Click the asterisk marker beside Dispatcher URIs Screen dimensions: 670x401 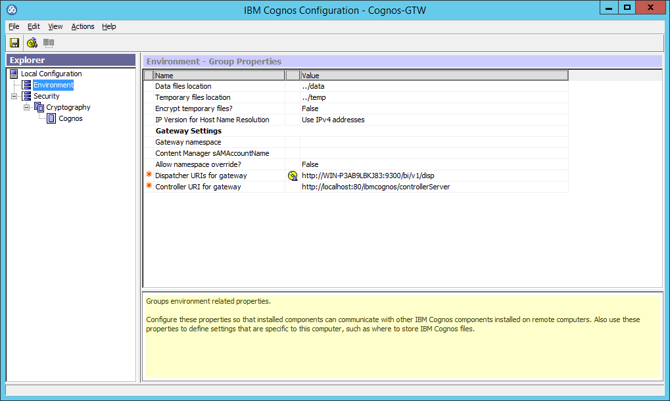149,174
